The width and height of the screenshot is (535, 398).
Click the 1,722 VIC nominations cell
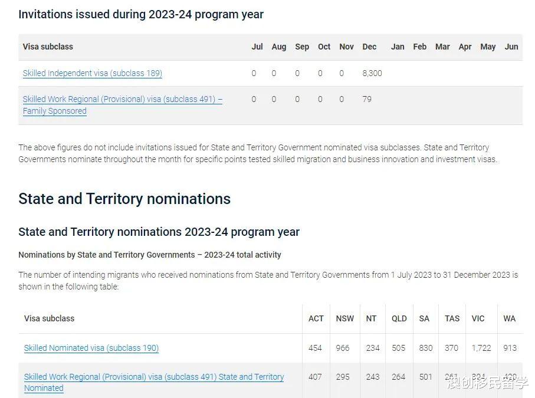coord(481,348)
